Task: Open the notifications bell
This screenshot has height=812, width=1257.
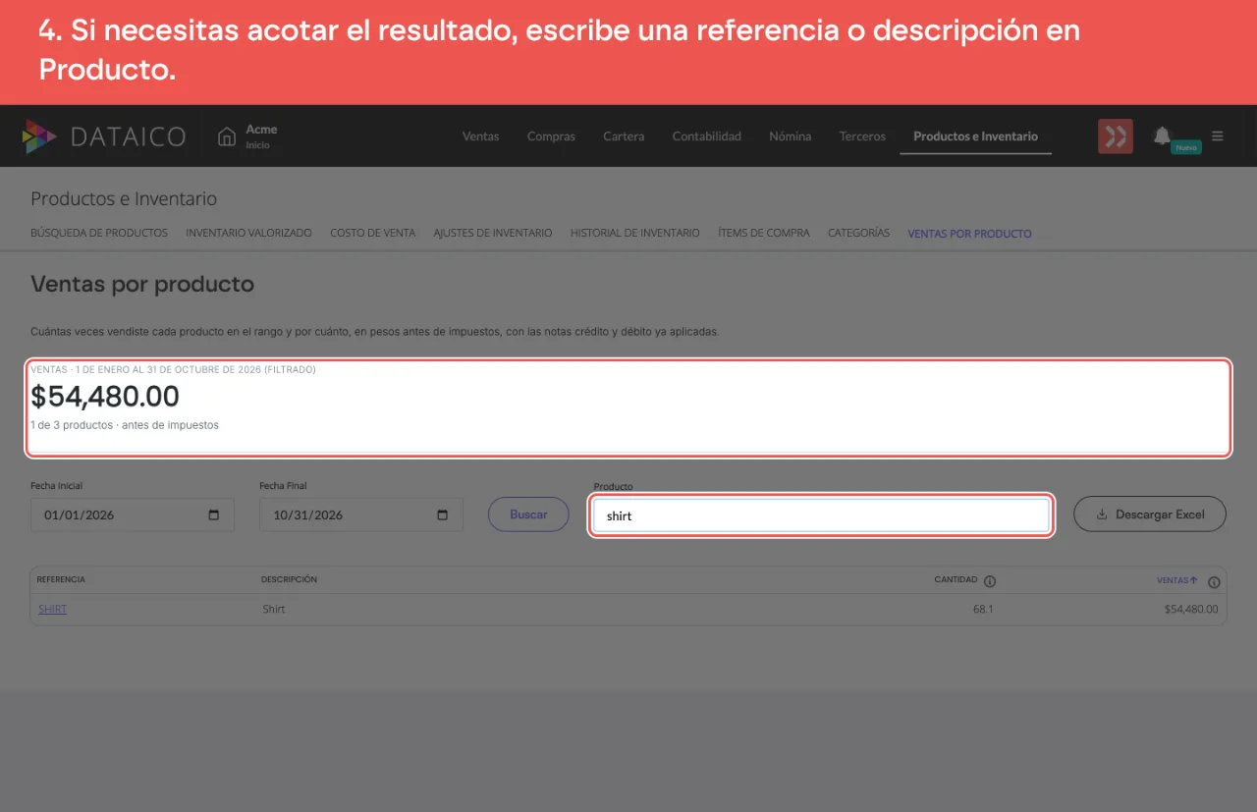Action: point(1162,135)
